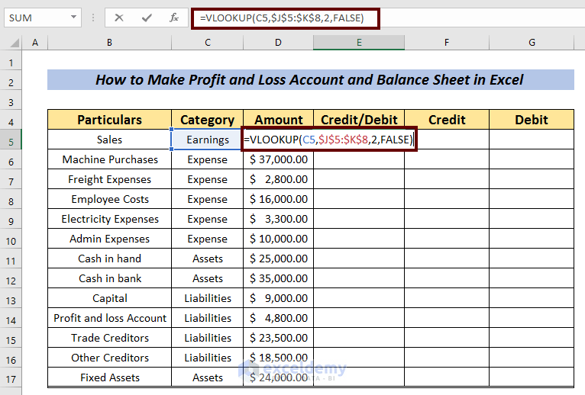Select the Liabilities cell in Trade Creditors row
Viewport: 585px width, 395px height.
coord(208,337)
